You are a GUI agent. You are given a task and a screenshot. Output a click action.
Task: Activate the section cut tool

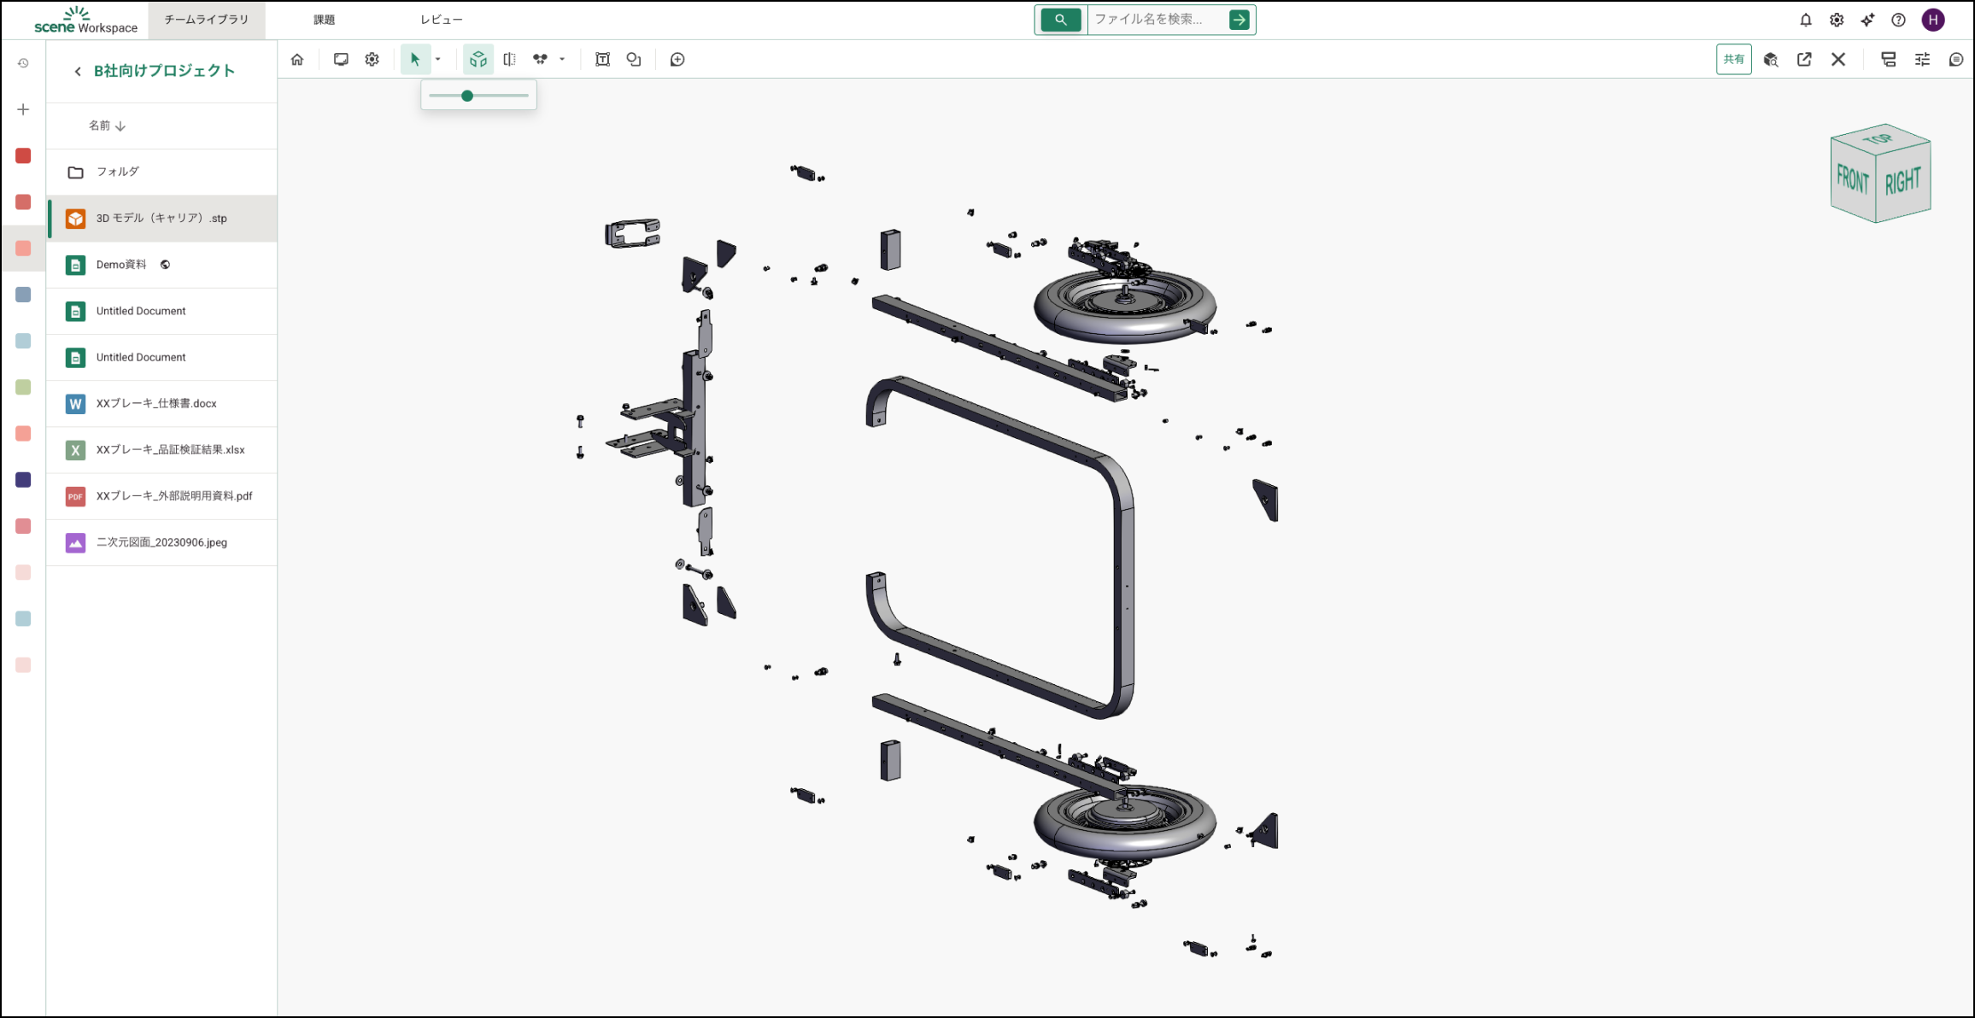pos(510,60)
